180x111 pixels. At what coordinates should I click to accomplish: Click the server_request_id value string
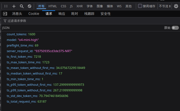click(x=53, y=51)
